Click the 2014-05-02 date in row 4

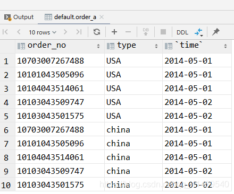197,102
